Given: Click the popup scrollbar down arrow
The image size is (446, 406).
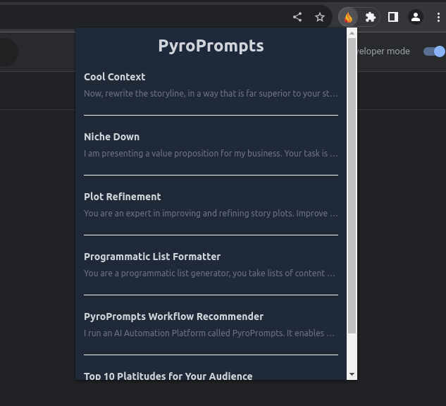Looking at the screenshot, I should point(352,374).
